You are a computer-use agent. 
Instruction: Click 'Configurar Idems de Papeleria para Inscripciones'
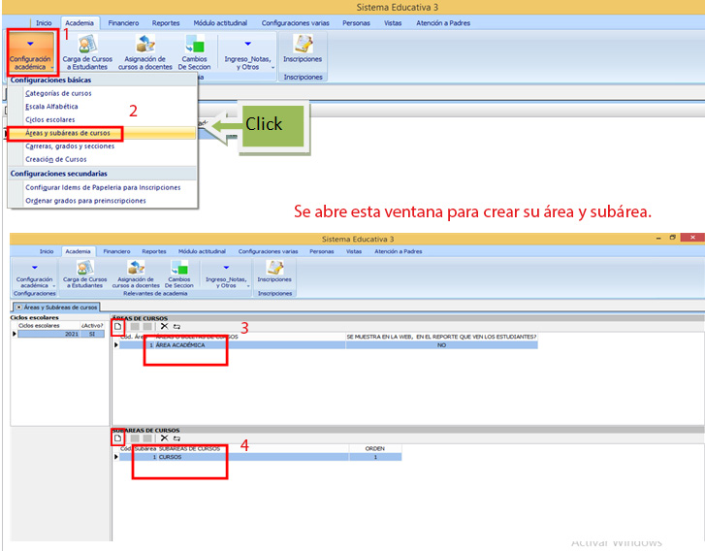click(x=101, y=187)
